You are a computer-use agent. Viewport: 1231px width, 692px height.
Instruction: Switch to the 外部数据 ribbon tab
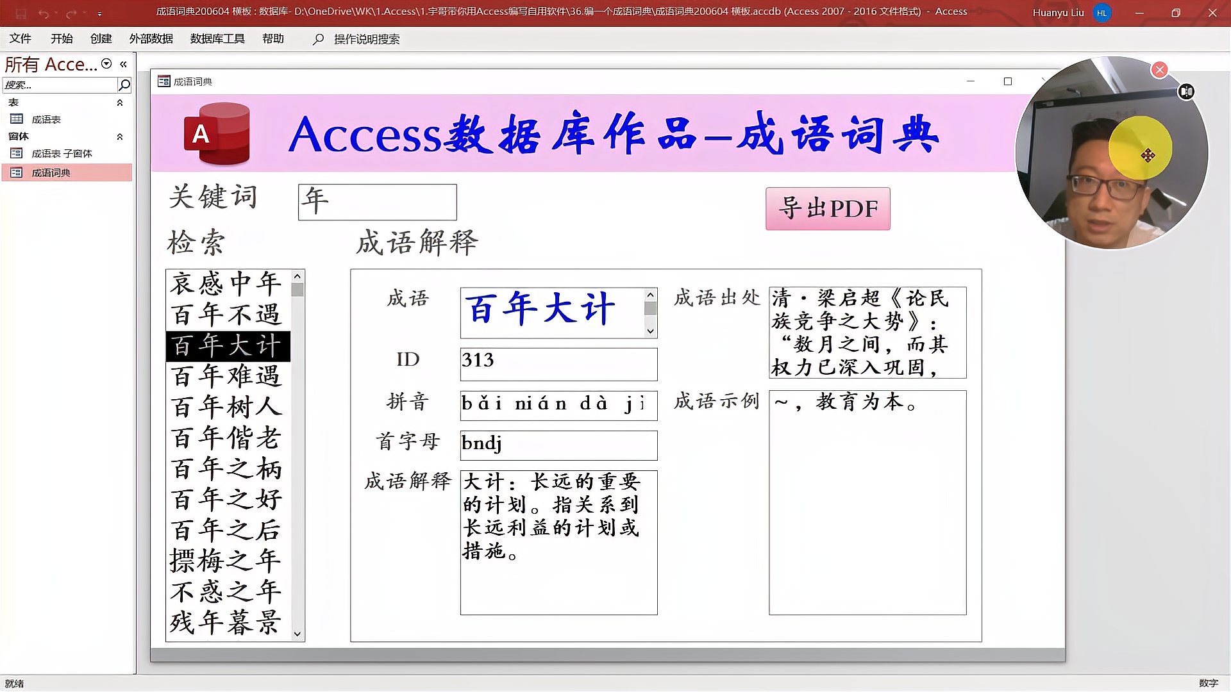coord(151,39)
